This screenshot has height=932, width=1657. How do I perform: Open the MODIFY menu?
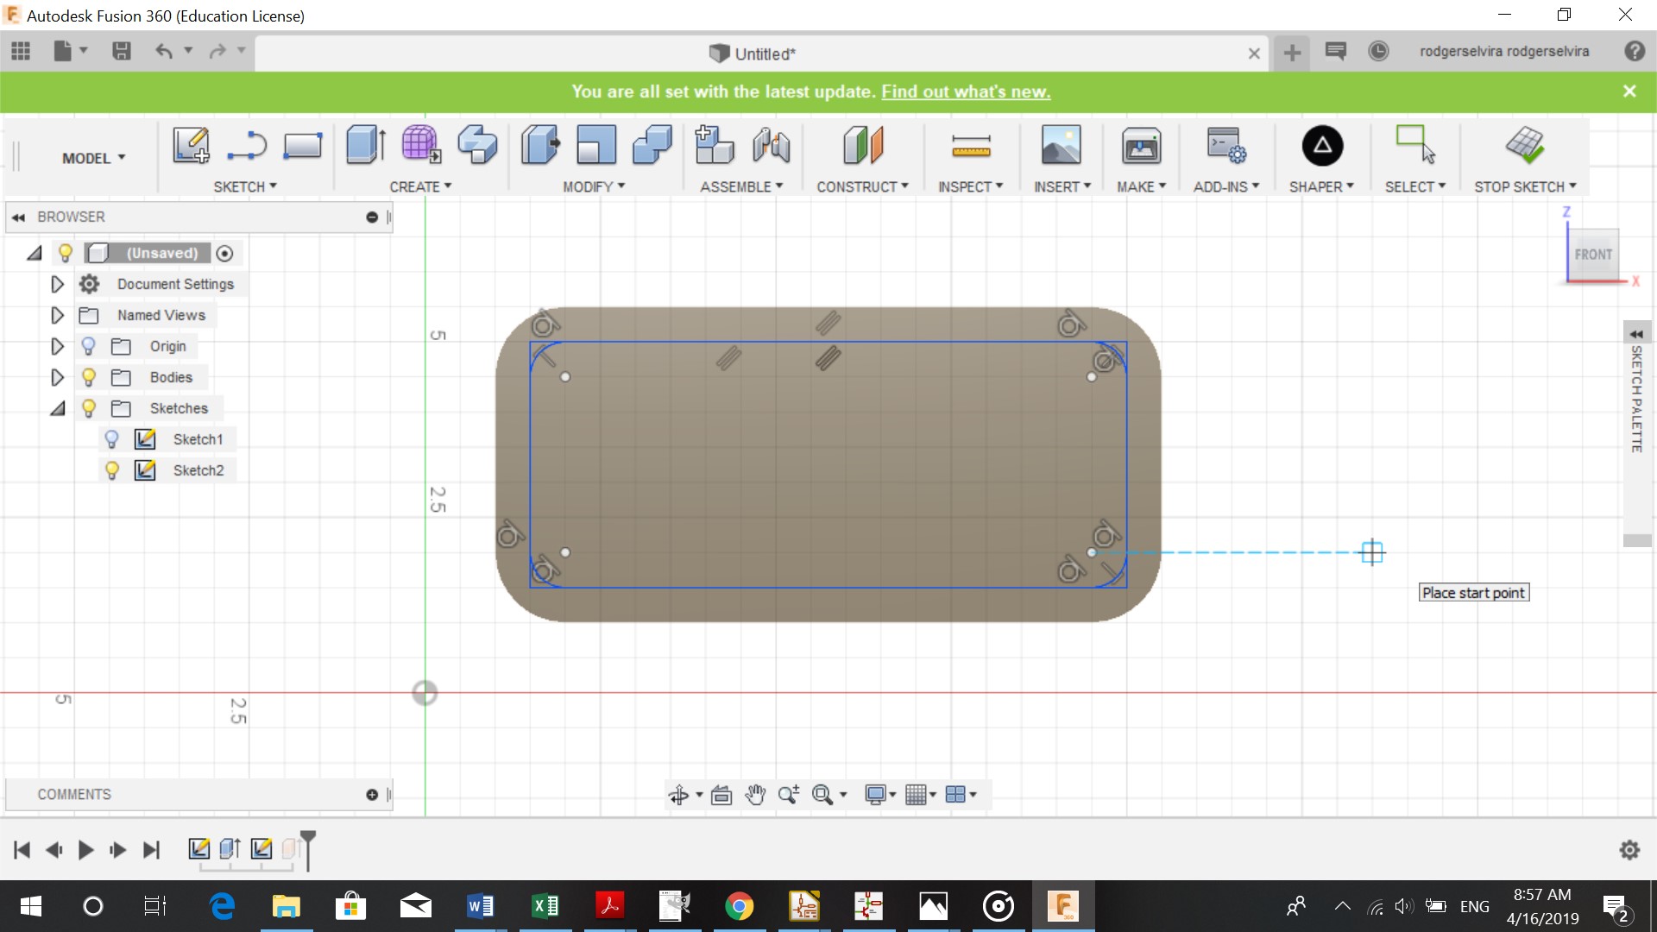click(593, 186)
